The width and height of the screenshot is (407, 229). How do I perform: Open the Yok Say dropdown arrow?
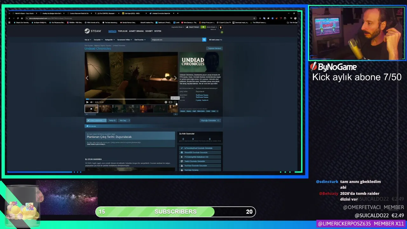pyautogui.click(x=129, y=121)
